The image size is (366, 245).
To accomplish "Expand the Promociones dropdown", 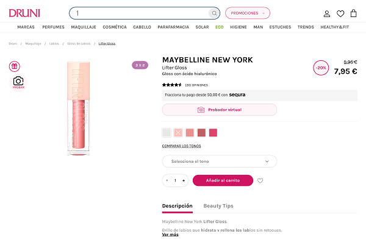I will tap(247, 13).
